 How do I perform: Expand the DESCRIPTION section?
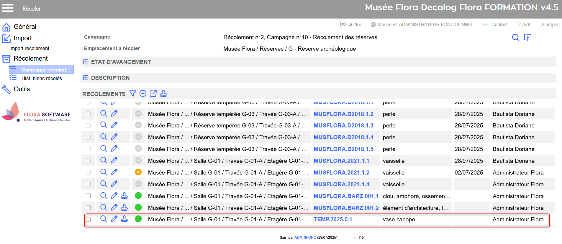click(86, 78)
